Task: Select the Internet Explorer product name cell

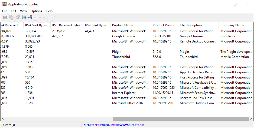Action: click(x=124, y=93)
